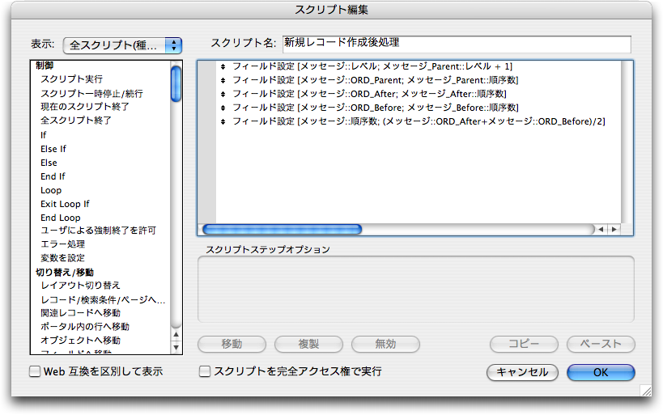Click the script steps scroll right arrow
The height and width of the screenshot is (415, 663).
614,230
